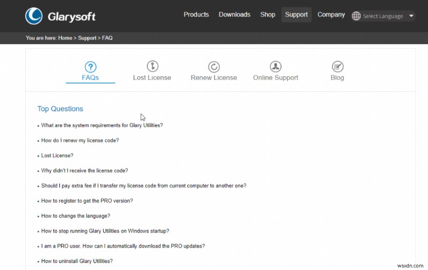428x270 pixels.
Task: Click the Blog pencil icon
Action: tap(338, 67)
